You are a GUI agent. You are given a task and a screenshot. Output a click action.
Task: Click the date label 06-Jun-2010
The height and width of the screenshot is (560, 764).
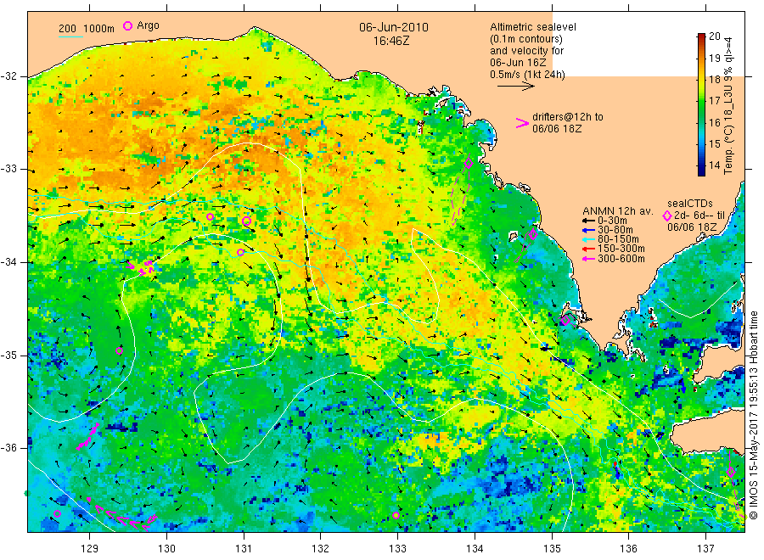[394, 27]
